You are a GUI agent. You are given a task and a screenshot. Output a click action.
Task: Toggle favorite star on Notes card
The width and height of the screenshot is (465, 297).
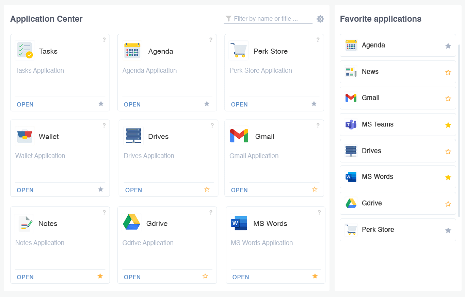[x=100, y=276]
